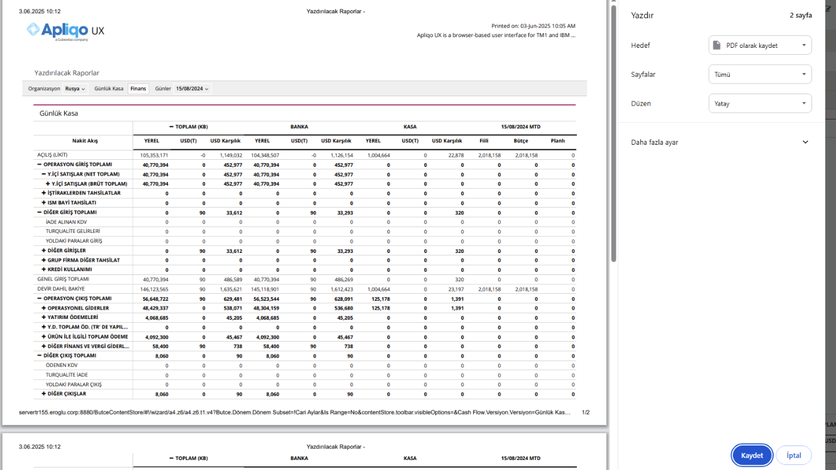
Task: Collapse Y.İÇİ SATIŞLAR (NET TOPLAM) row
Action: [x=44, y=174]
